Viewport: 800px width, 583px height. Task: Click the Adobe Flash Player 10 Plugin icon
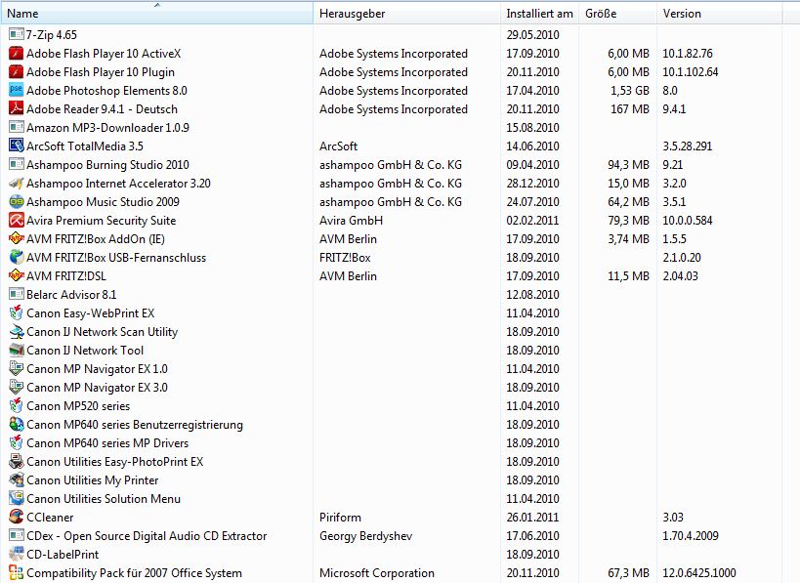click(17, 72)
